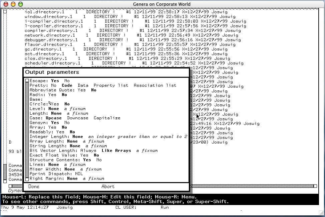The height and width of the screenshot is (217, 325).
Task: Enable Radix by choosing Yes
Action: click(x=52, y=95)
